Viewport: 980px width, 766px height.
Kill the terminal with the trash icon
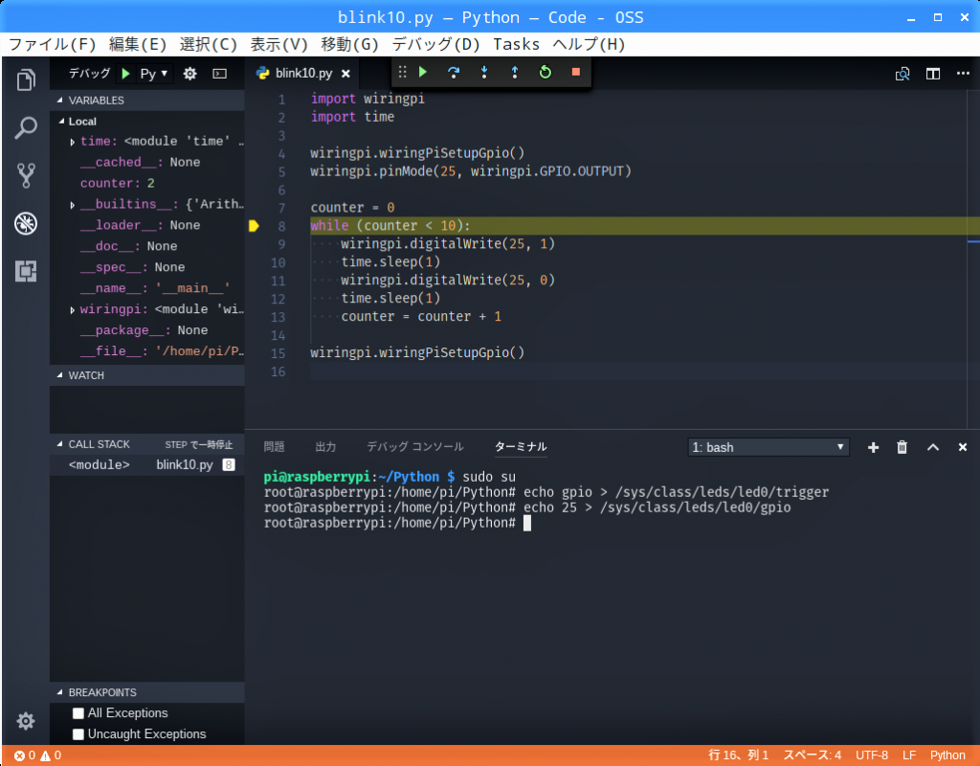tap(902, 447)
